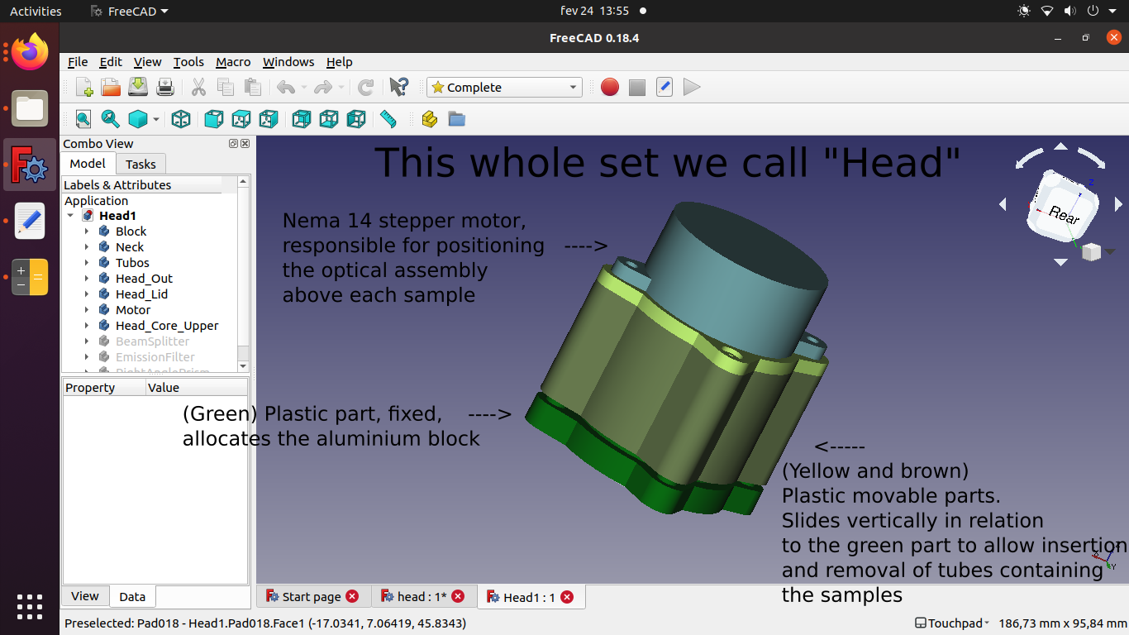Screen dimensions: 1129x635
Task: Open the Macro menu
Action: (233, 62)
